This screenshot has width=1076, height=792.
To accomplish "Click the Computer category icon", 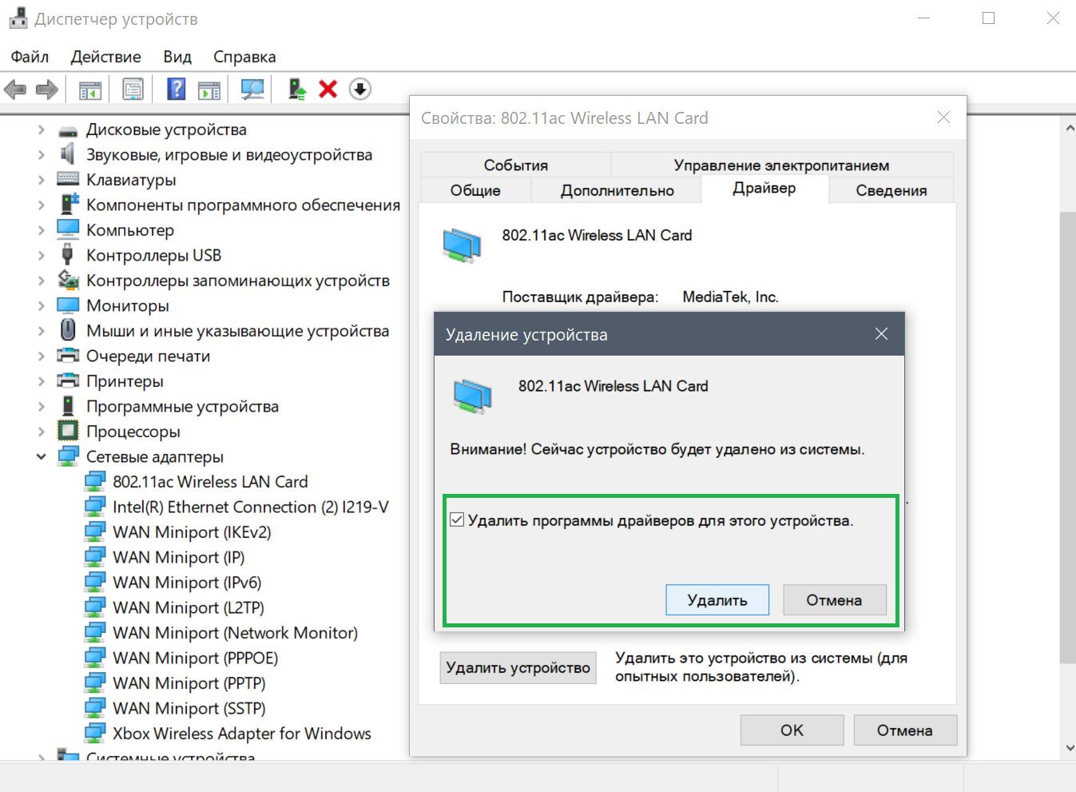I will (x=69, y=229).
